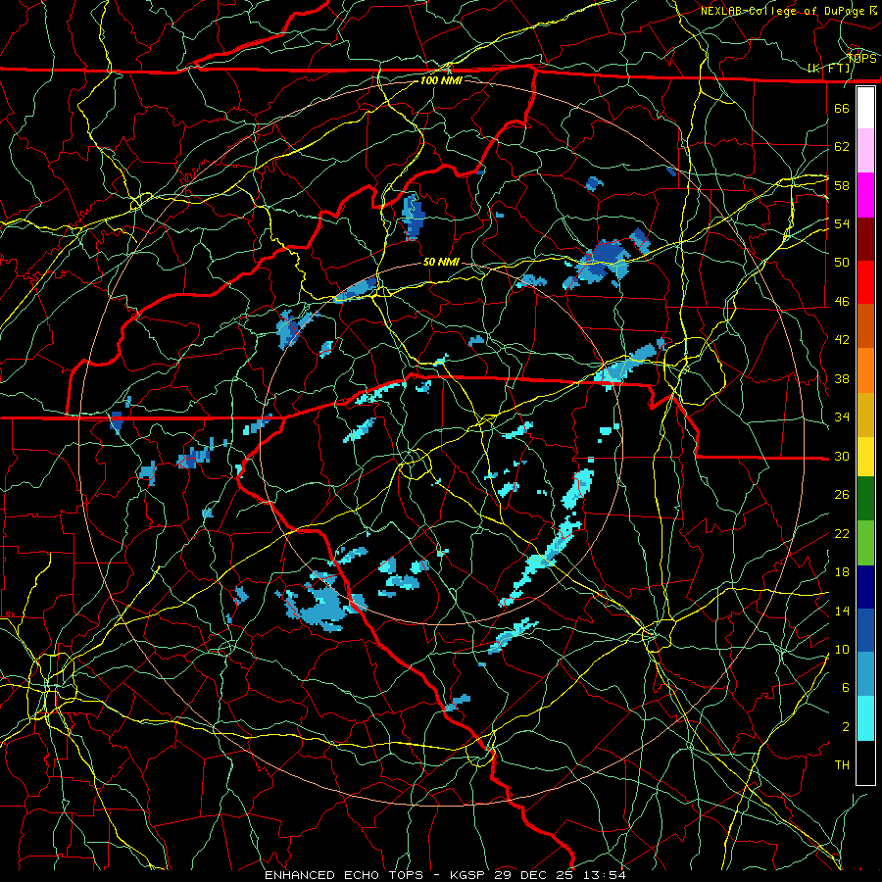Click the black threshold swatch at scale bottom
Viewport: 882px width, 882px height.
point(865,762)
